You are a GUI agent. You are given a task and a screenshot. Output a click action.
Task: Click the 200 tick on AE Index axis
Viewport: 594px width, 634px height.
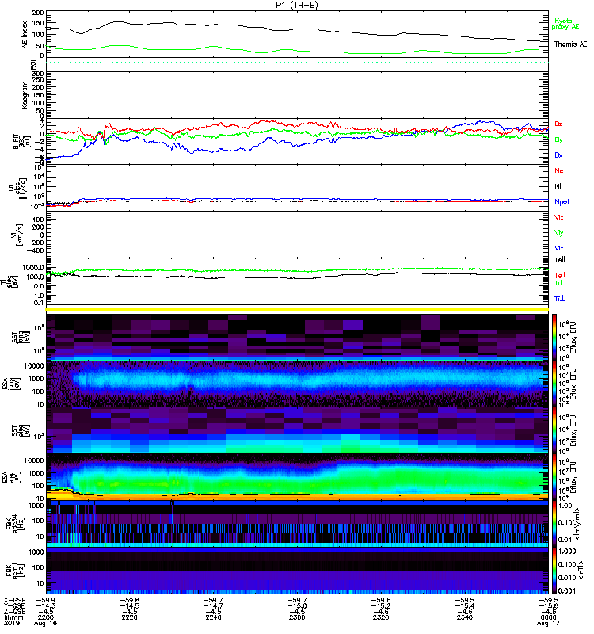pos(38,13)
